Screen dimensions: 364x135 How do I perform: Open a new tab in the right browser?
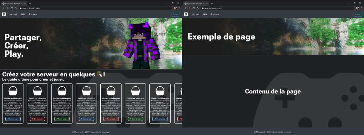(x=212, y=3)
